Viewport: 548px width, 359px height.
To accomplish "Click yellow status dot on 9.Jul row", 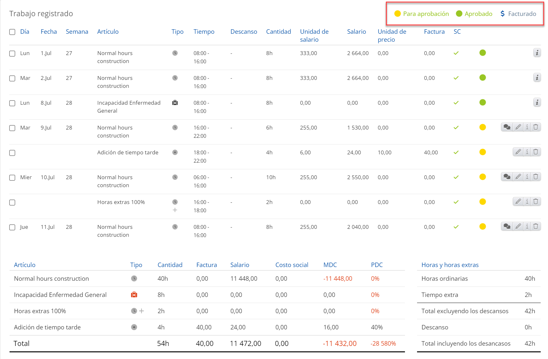I will click(x=483, y=127).
